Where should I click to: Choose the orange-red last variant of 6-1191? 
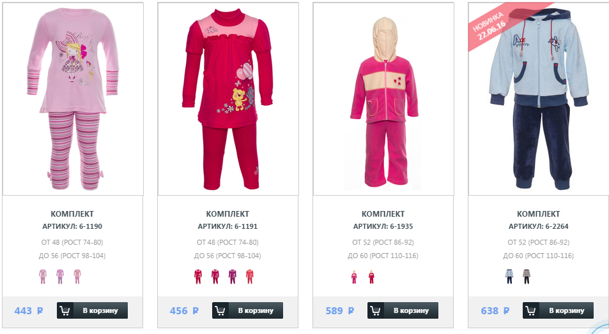point(249,276)
